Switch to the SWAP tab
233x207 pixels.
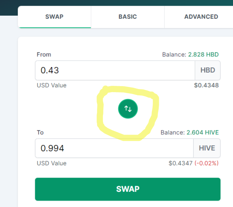click(x=54, y=17)
